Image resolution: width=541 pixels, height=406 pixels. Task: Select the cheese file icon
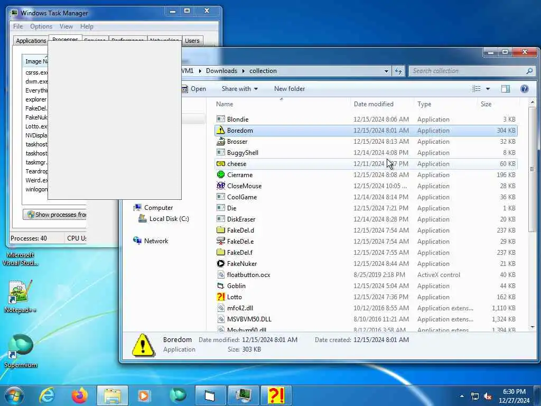point(220,164)
